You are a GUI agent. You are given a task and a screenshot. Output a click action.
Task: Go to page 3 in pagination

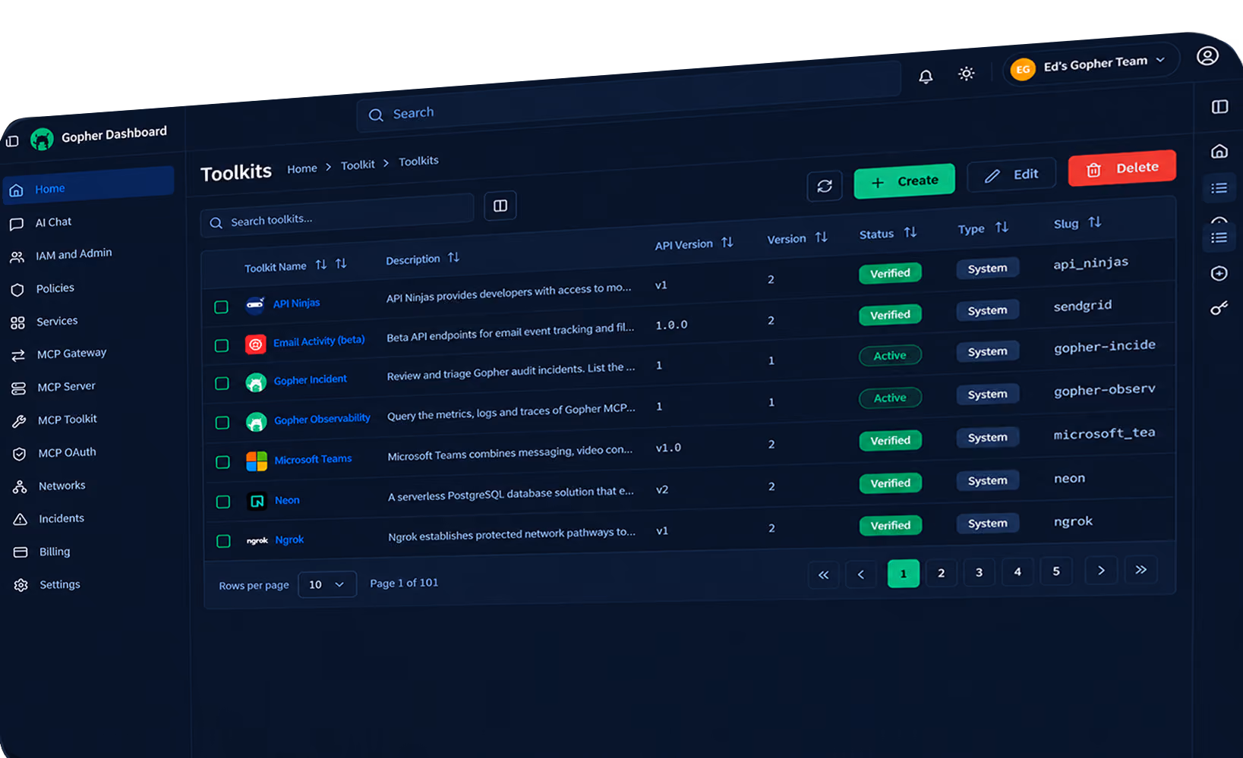pyautogui.click(x=980, y=572)
